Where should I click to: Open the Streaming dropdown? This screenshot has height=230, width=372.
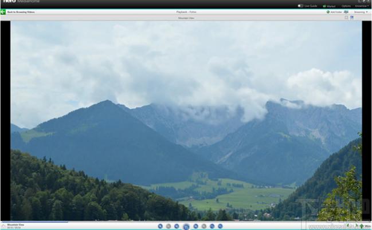pos(361,12)
